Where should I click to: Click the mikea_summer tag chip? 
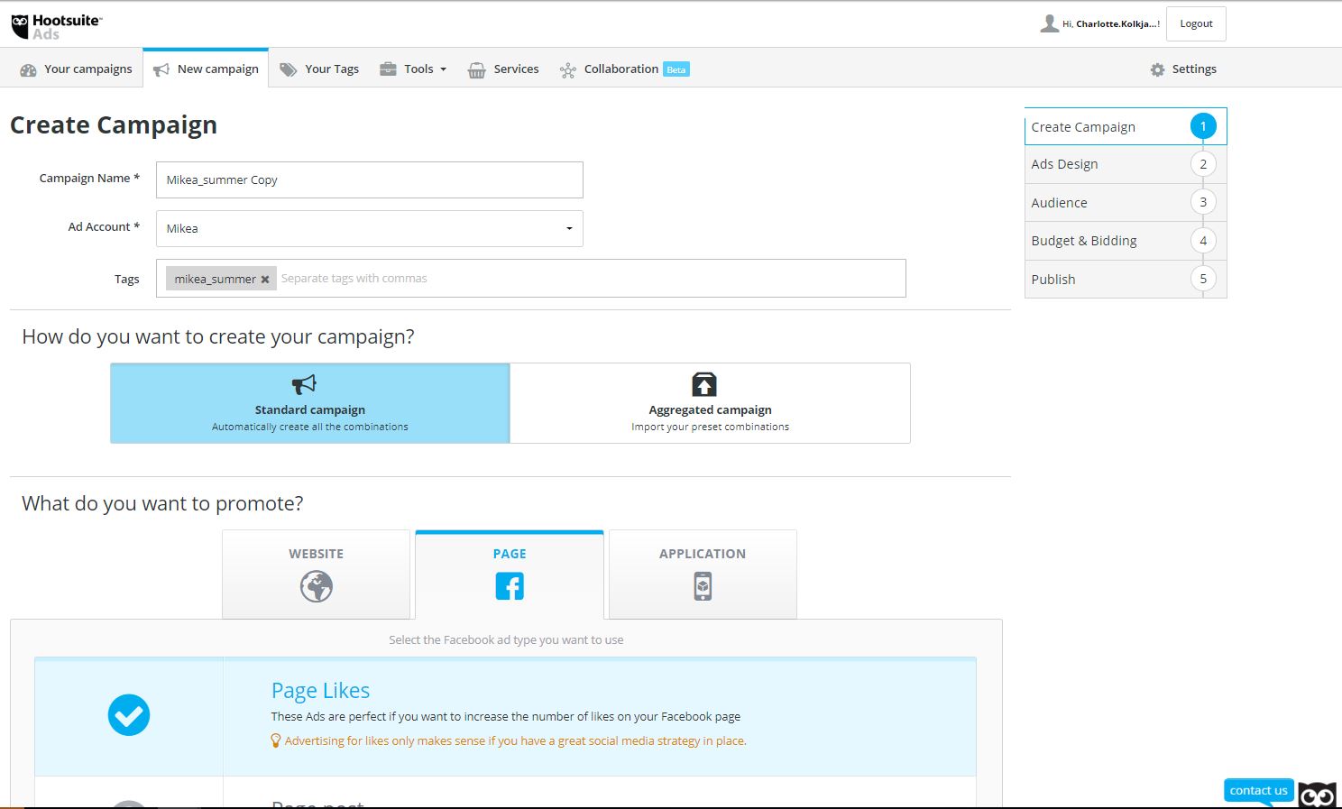tap(221, 279)
